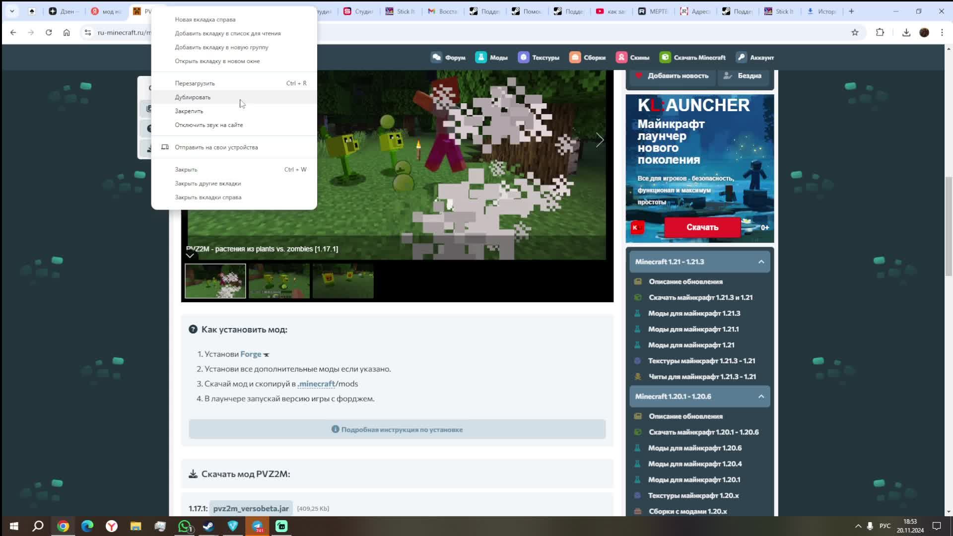The image size is (953, 536).
Task: Follow the Forge link in install steps
Action: pyautogui.click(x=251, y=354)
